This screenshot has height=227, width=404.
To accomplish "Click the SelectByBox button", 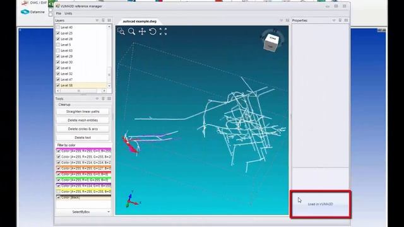I will (x=81, y=212).
